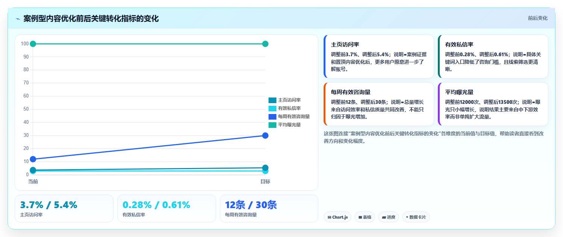Click the 每周有效咨询量 point at 当前
Image resolution: width=563 pixels, height=237 pixels.
coord(33,159)
